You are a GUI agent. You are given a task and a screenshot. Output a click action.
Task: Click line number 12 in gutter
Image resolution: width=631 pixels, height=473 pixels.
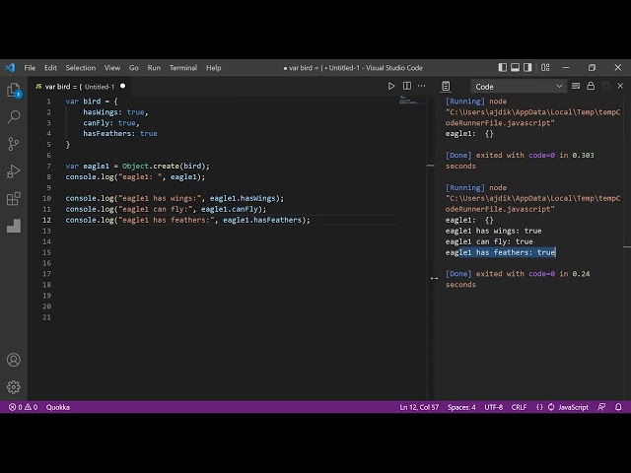pos(46,220)
